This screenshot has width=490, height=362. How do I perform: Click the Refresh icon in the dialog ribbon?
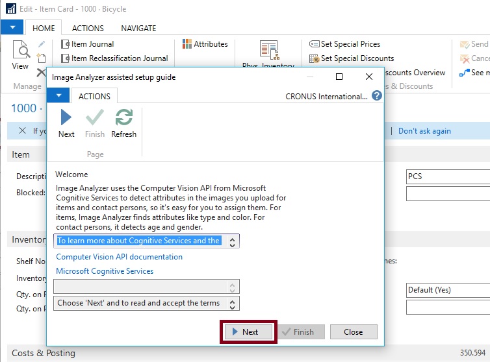123,117
